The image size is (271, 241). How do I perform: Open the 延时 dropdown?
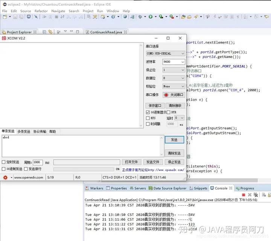179,118
